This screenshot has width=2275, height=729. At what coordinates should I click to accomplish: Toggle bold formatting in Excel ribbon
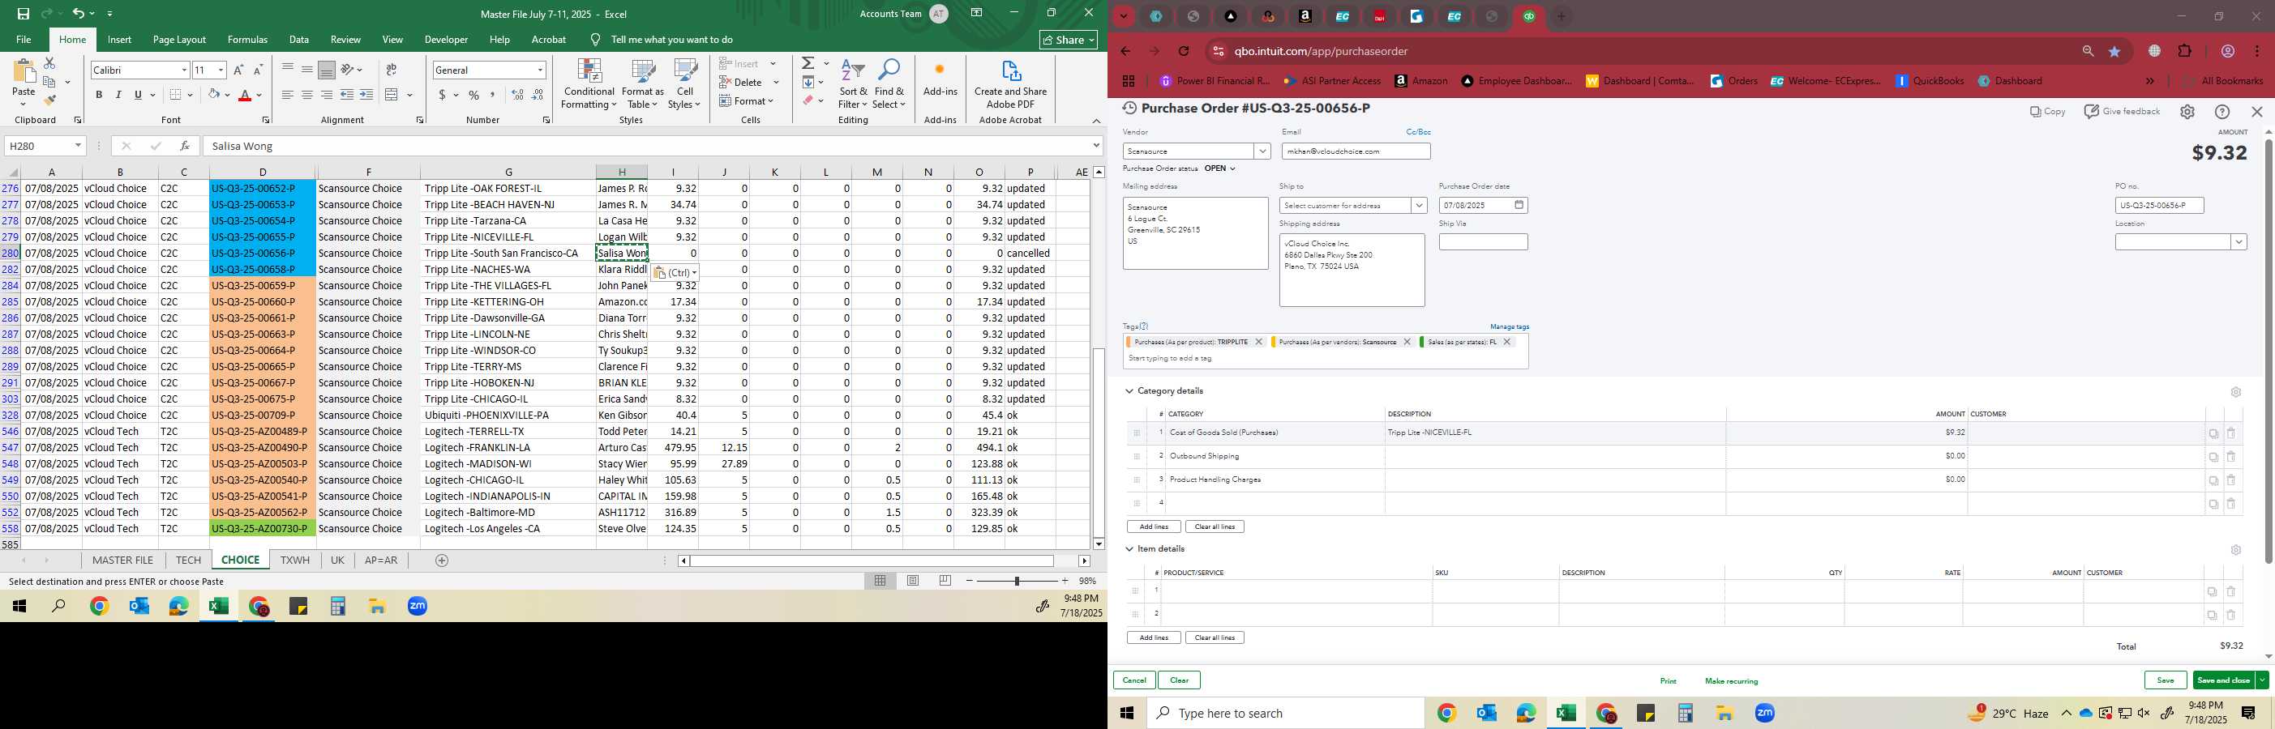(99, 95)
